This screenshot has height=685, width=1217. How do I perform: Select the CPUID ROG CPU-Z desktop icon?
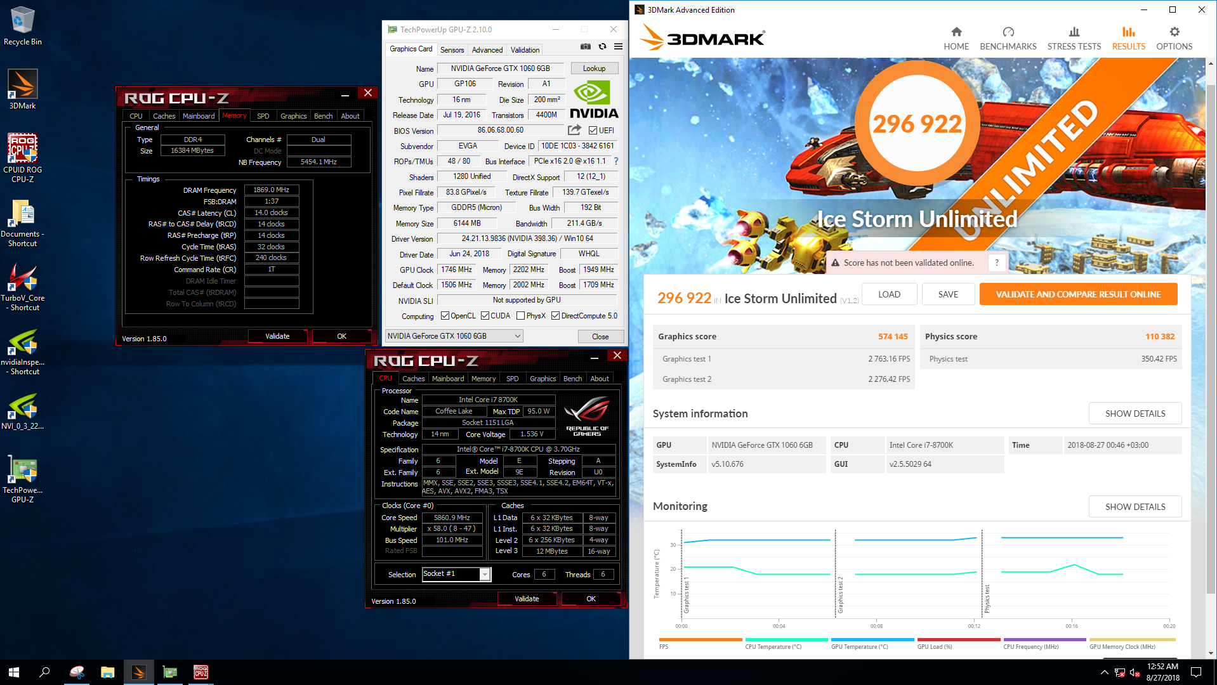click(x=22, y=158)
